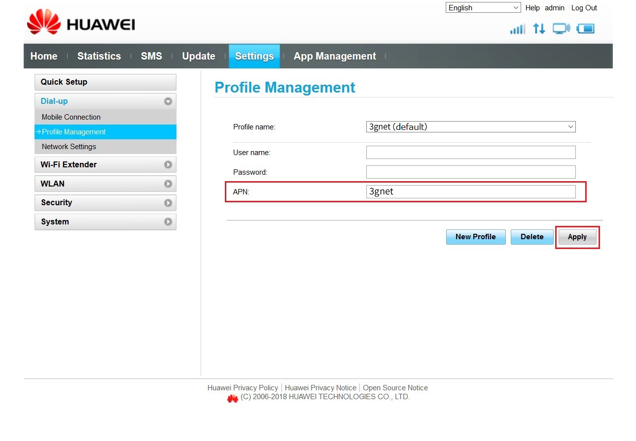This screenshot has height=441, width=636.
Task: Click the 'APN:' label
Action: tap(241, 192)
